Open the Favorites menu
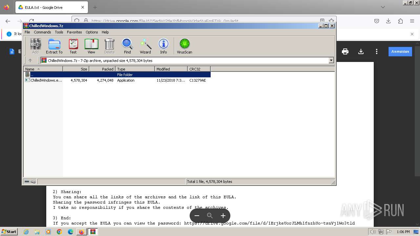The height and width of the screenshot is (236, 420). tap(74, 32)
